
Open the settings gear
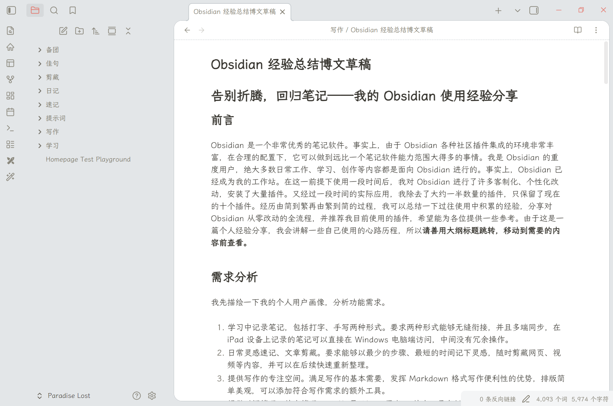tap(152, 396)
